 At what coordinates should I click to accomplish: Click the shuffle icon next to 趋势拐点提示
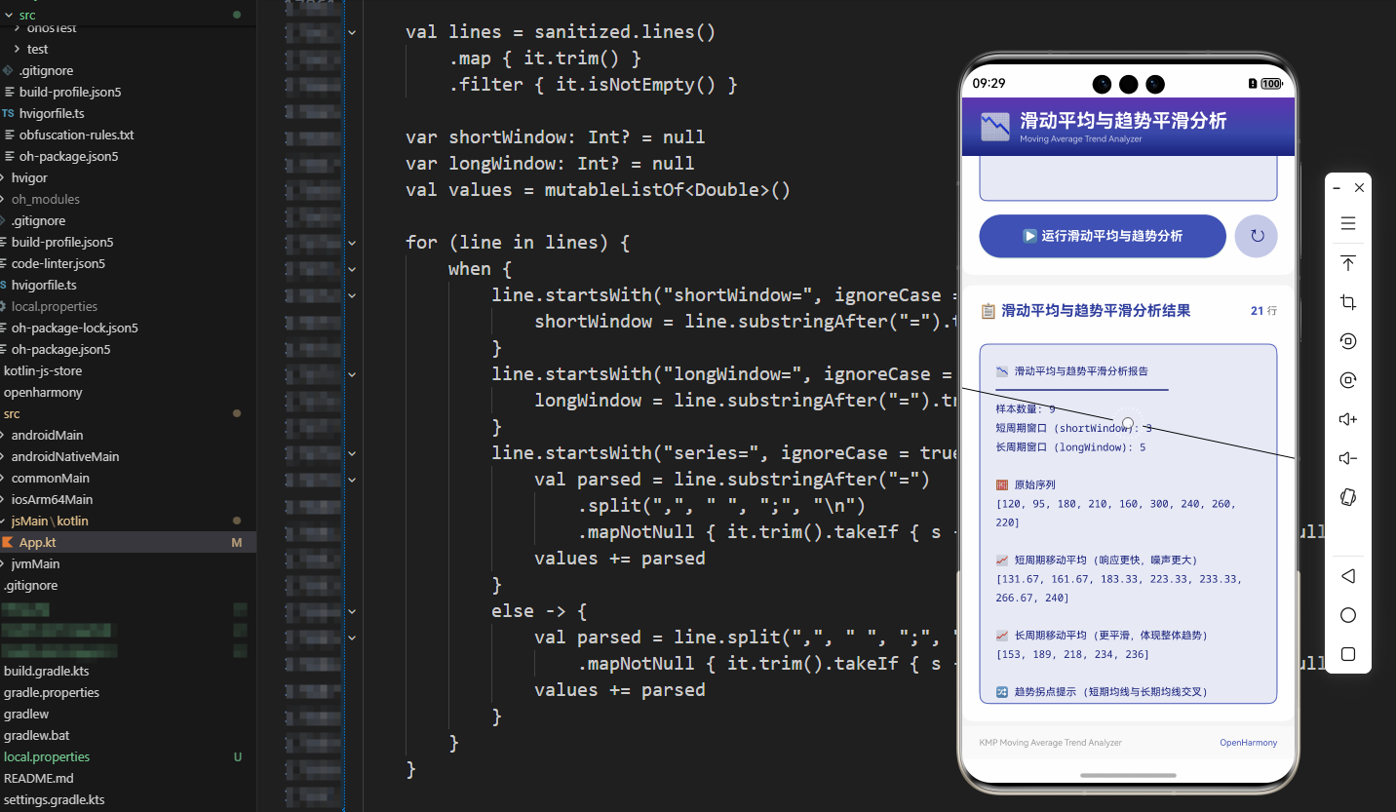1002,692
